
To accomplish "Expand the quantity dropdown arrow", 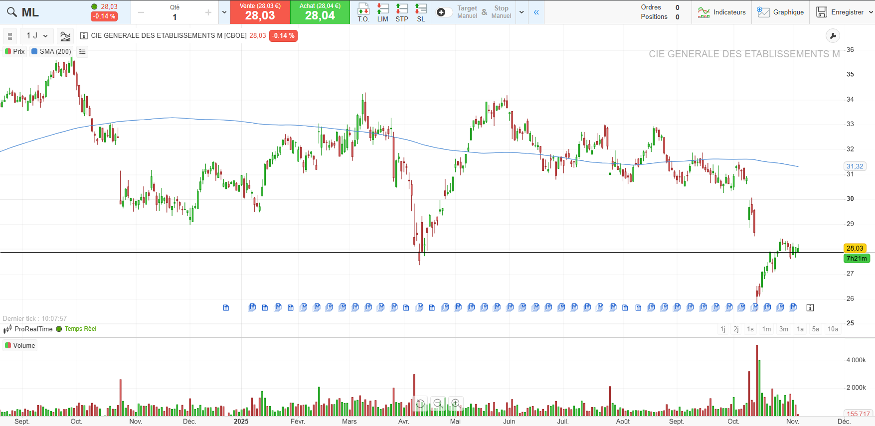I will point(224,12).
